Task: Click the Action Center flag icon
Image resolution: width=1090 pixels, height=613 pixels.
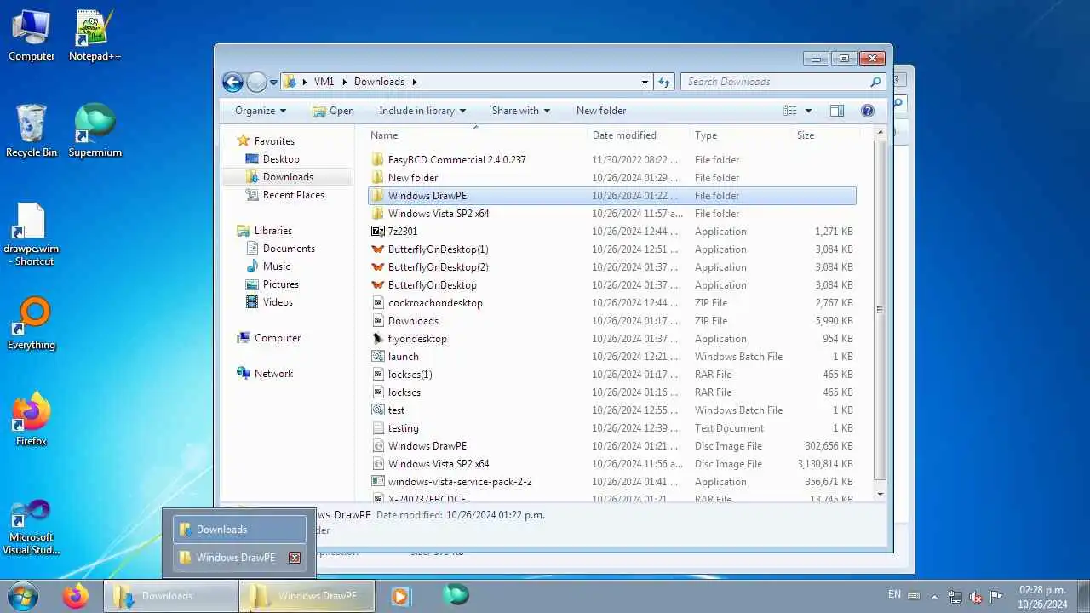Action: point(997,596)
